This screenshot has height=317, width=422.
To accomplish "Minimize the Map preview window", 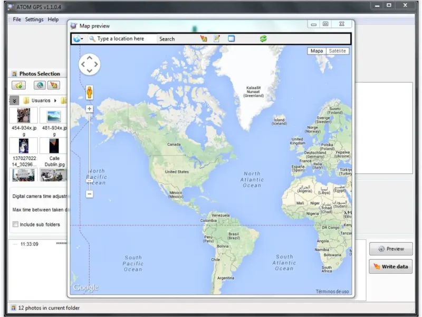I will coord(313,24).
